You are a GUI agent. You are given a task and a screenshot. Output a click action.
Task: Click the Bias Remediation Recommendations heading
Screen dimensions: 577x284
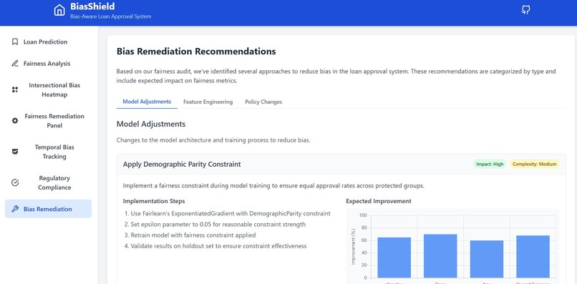tap(196, 52)
